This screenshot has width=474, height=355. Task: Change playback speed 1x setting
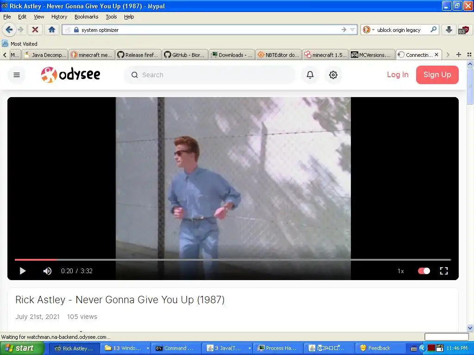point(401,271)
